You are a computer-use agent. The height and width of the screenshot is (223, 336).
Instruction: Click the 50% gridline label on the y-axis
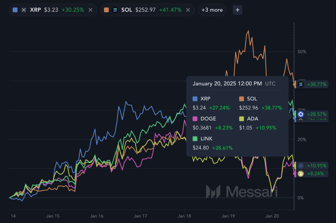(x=302, y=52)
